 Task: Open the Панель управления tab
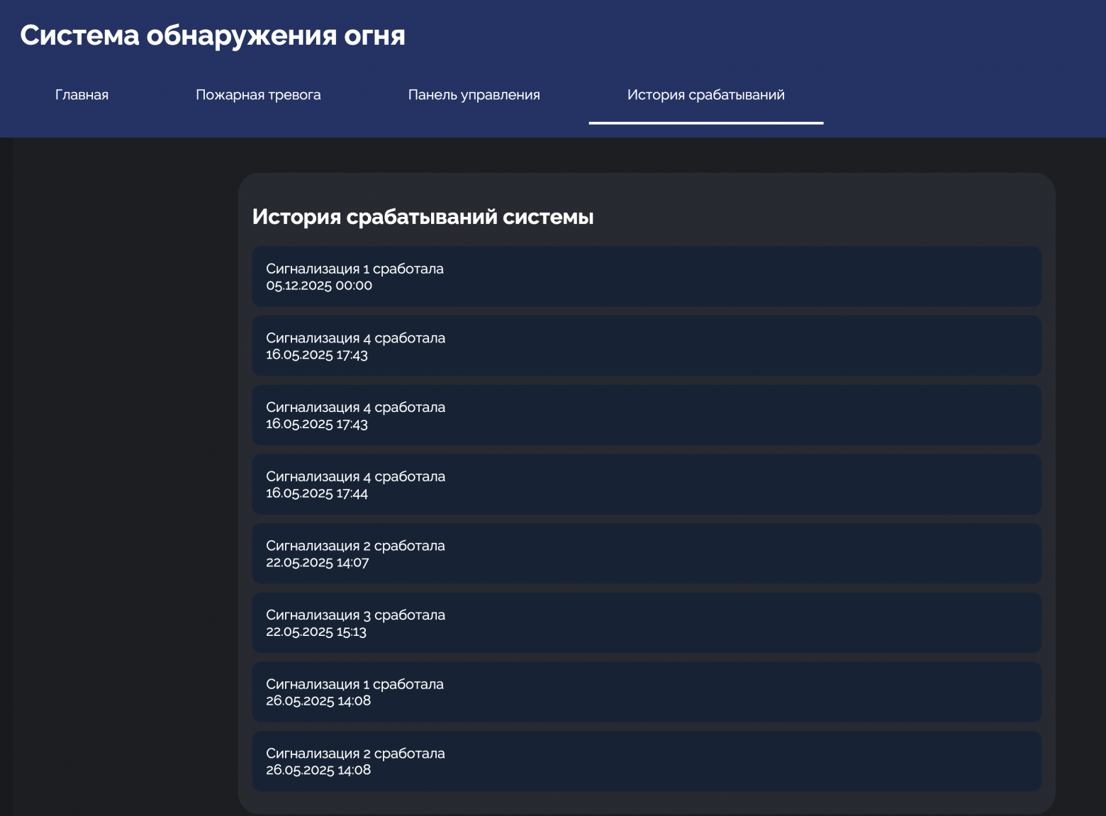474,94
